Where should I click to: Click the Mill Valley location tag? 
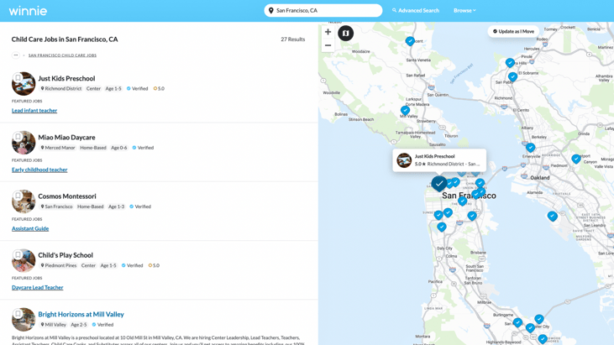pos(53,325)
